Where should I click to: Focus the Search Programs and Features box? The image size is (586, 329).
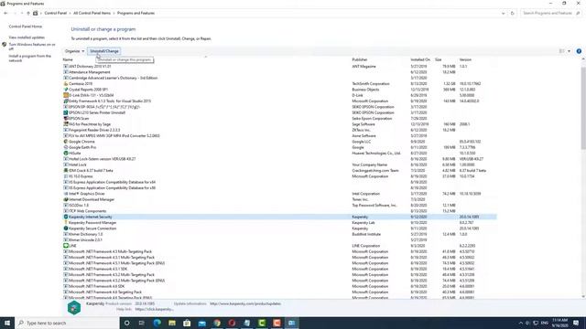[x=550, y=13]
